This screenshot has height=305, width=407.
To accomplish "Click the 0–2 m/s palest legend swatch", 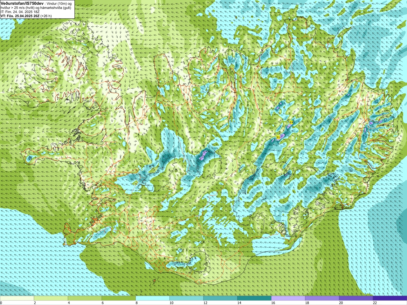I will pos(17,298).
